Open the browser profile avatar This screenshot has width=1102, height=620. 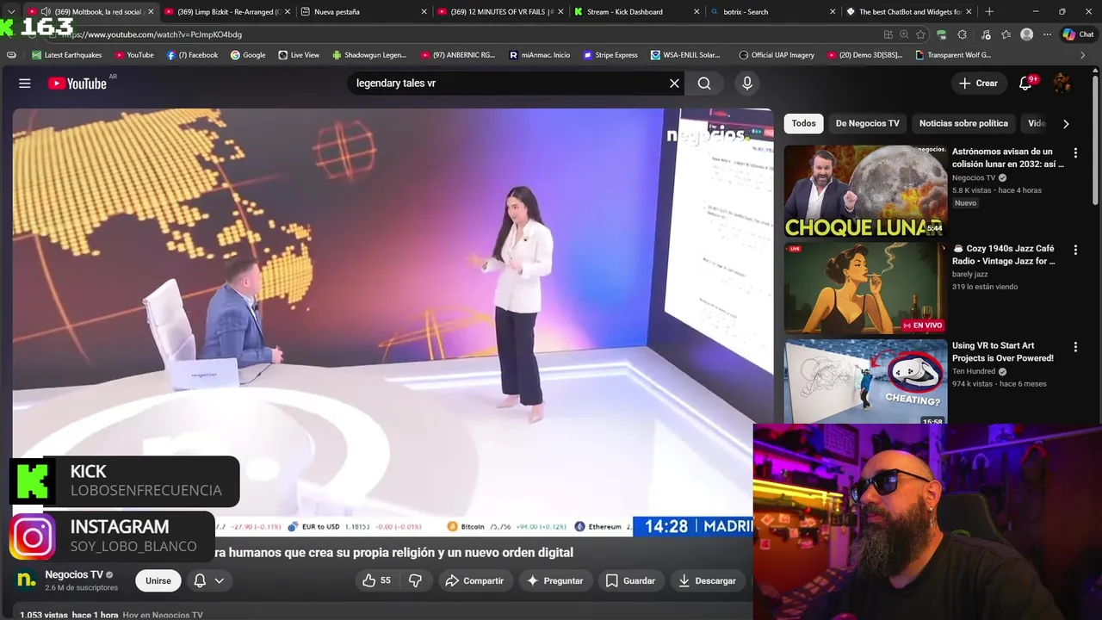[x=1026, y=34]
